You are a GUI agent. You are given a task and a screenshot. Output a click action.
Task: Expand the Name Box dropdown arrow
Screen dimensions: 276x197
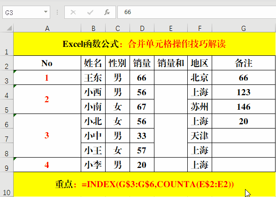click(x=46, y=12)
